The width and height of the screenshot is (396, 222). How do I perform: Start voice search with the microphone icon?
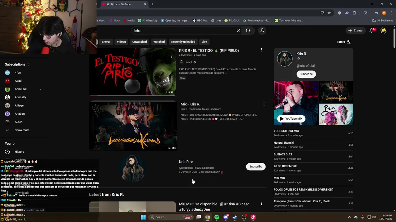click(x=262, y=31)
